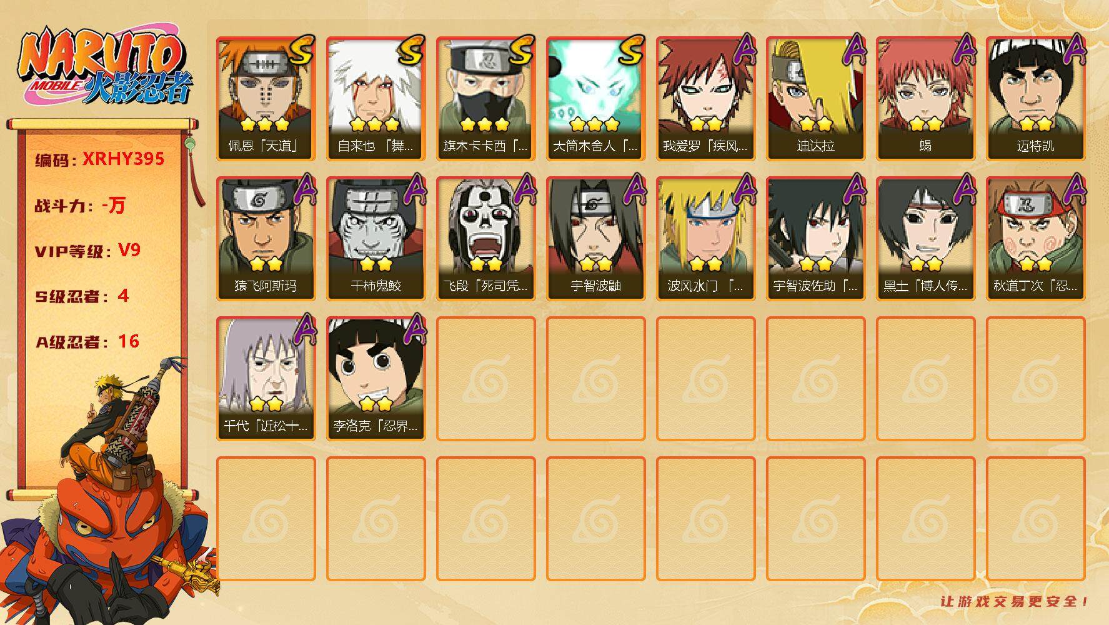Image resolution: width=1109 pixels, height=625 pixels.
Task: Select the 迈特凯 ninja card
Action: pos(1035,99)
